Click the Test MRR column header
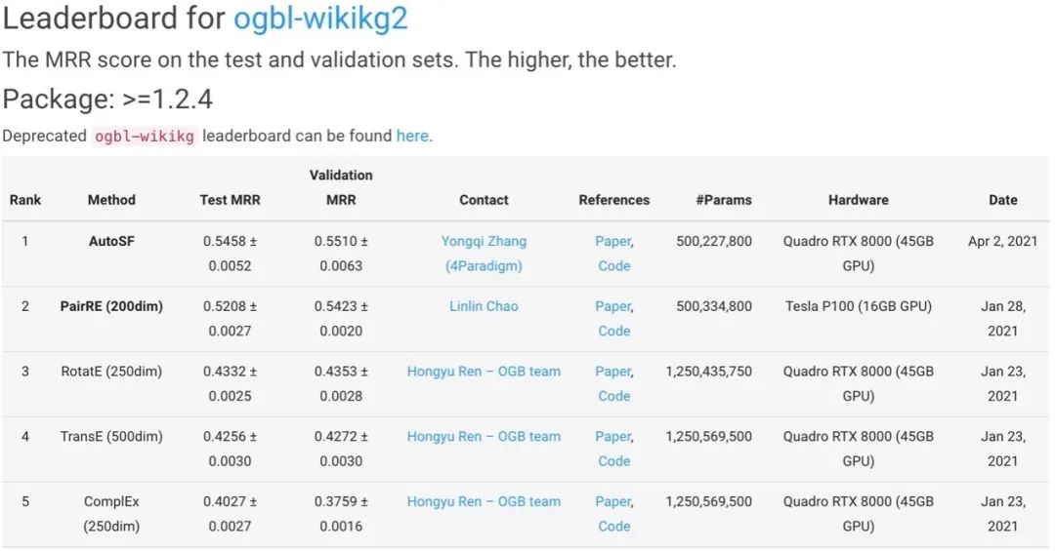 tap(231, 200)
